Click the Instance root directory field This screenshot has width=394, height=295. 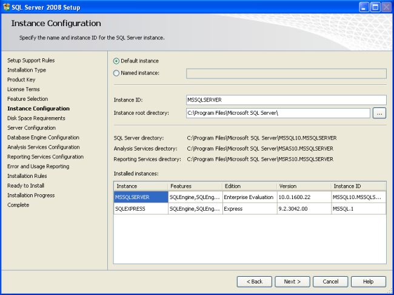278,113
